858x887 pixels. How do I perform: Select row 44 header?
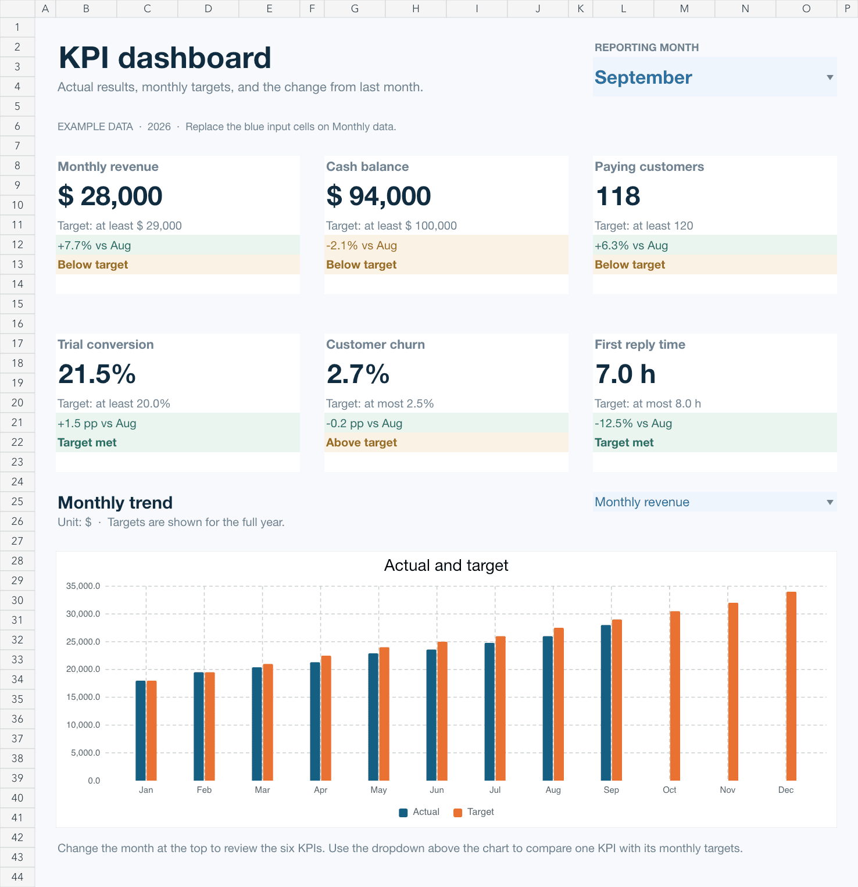(17, 877)
